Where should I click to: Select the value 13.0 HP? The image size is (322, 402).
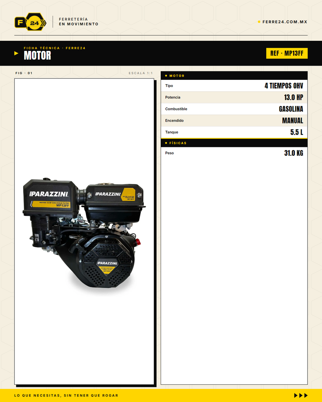click(293, 97)
